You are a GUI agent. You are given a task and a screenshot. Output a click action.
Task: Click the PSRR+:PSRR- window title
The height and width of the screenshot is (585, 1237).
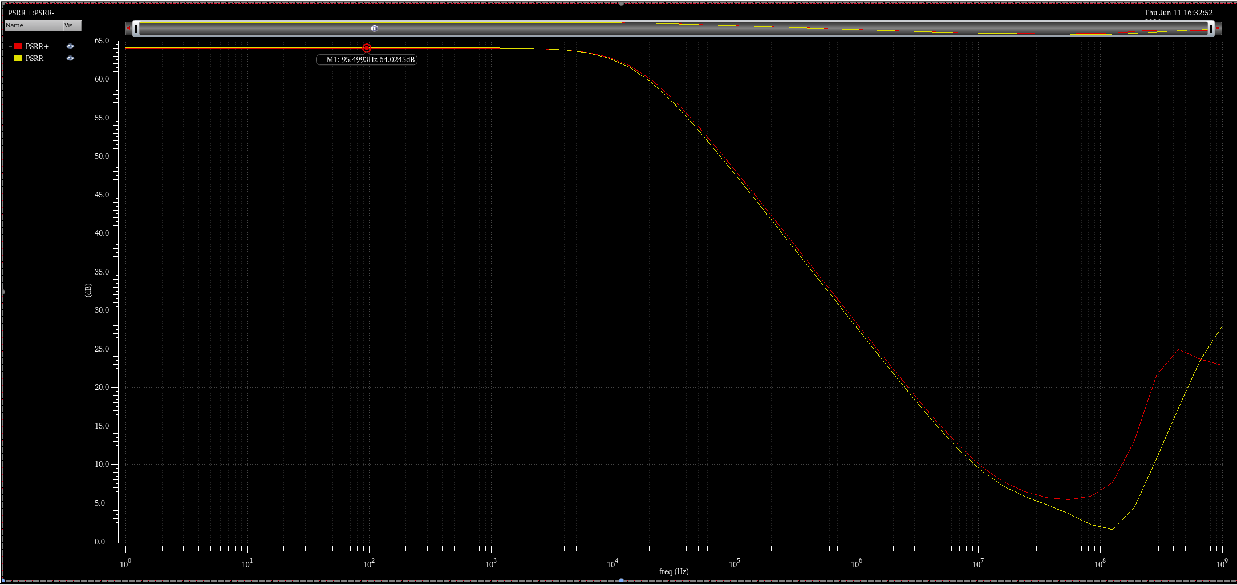pos(31,13)
